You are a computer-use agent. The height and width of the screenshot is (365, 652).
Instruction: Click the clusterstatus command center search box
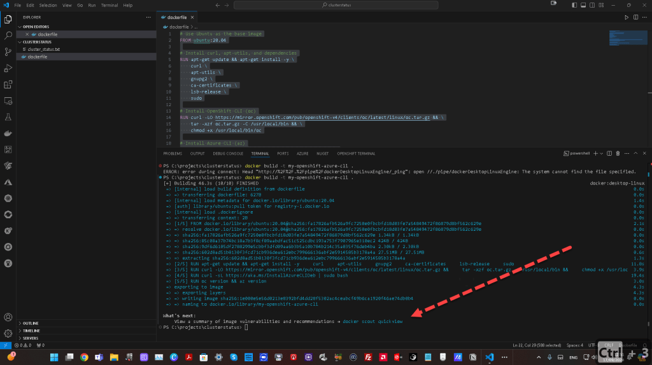(x=336, y=5)
